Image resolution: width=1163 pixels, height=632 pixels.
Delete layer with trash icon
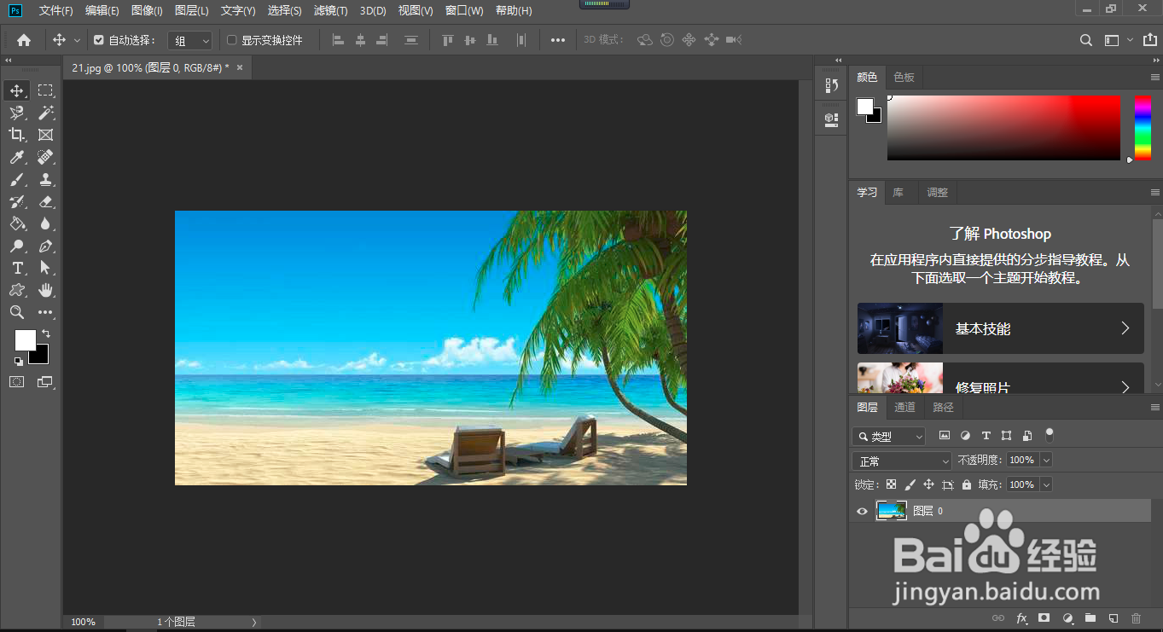[1136, 618]
